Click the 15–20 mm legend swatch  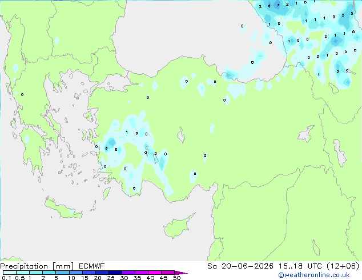[89, 273]
